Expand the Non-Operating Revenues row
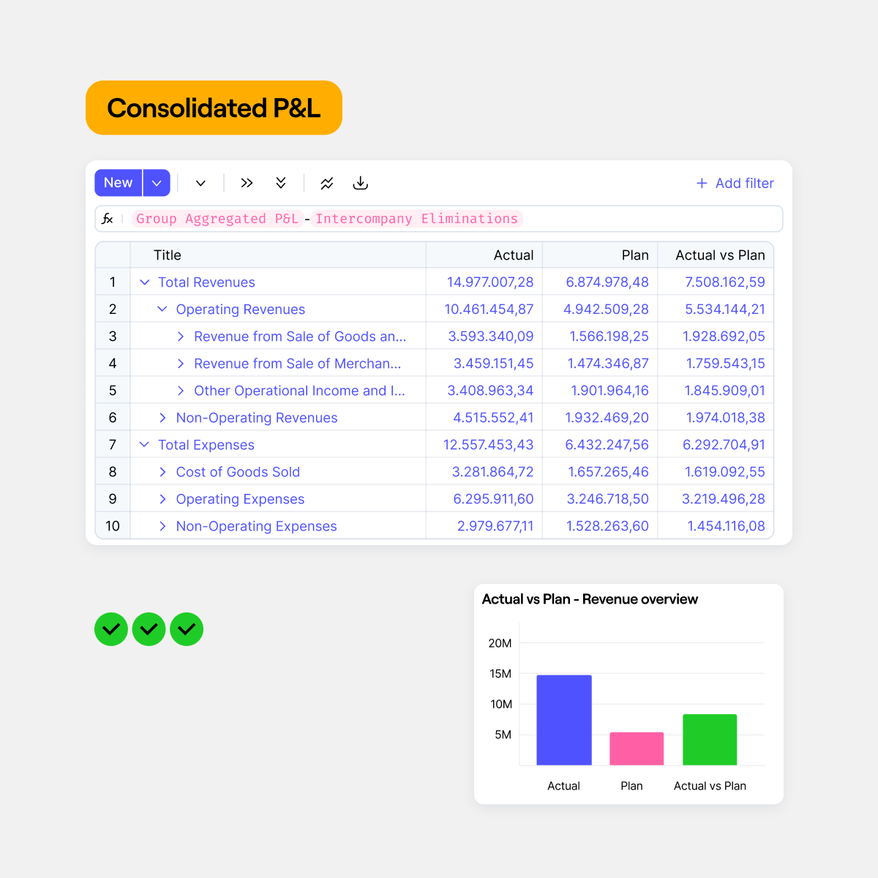This screenshot has width=878, height=878. (162, 418)
